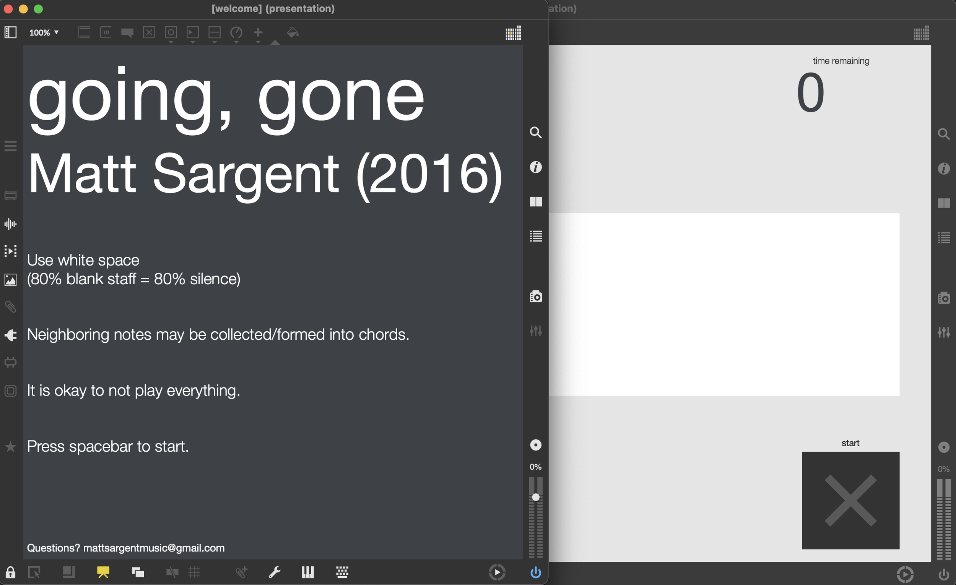
Task: Toggle the grid icon in bottom toolbar
Action: (194, 572)
